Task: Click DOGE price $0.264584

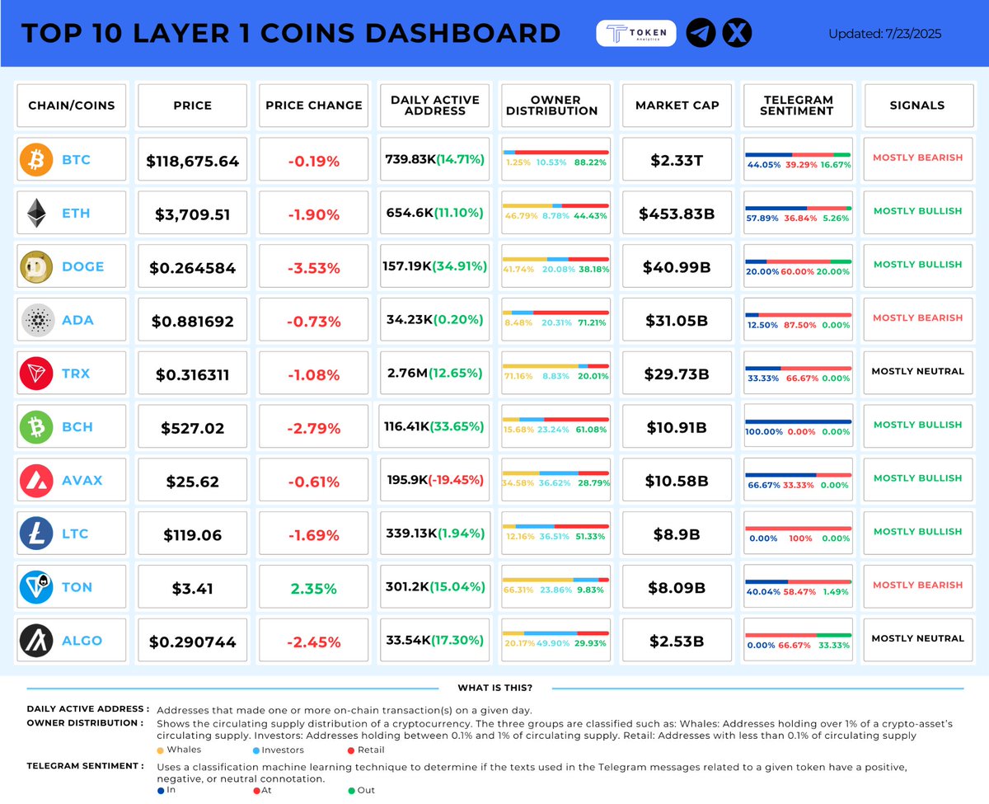Action: pos(192,268)
